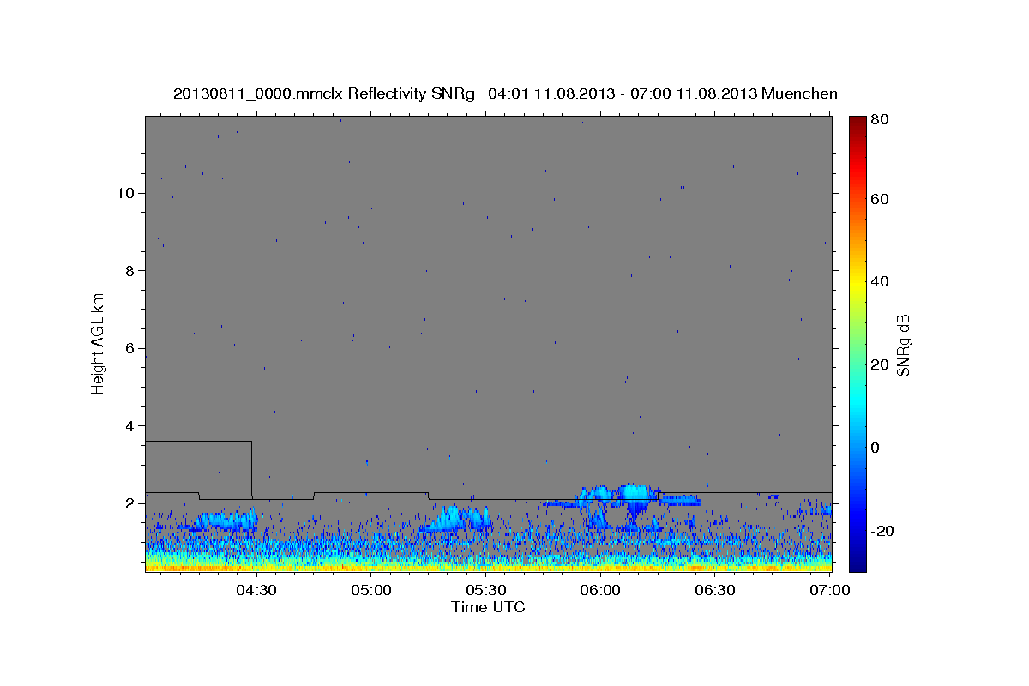The width and height of the screenshot is (1029, 686).
Task: Click the colorbar value 40
Action: pos(878,281)
